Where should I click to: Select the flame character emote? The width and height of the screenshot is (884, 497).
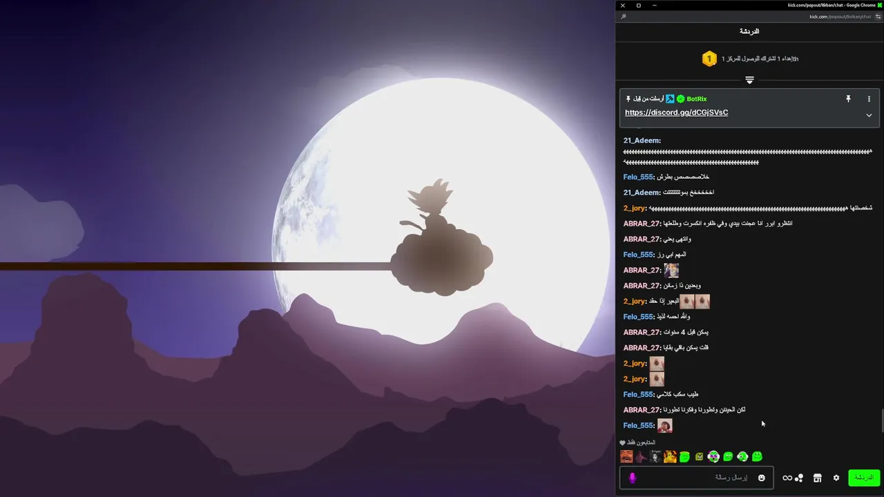[x=670, y=456]
